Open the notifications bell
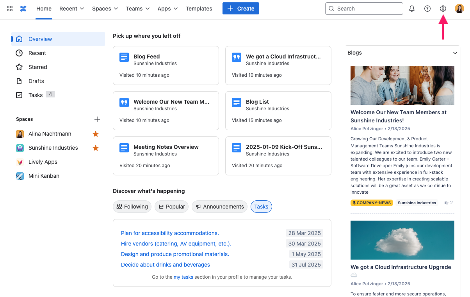 [x=411, y=8]
